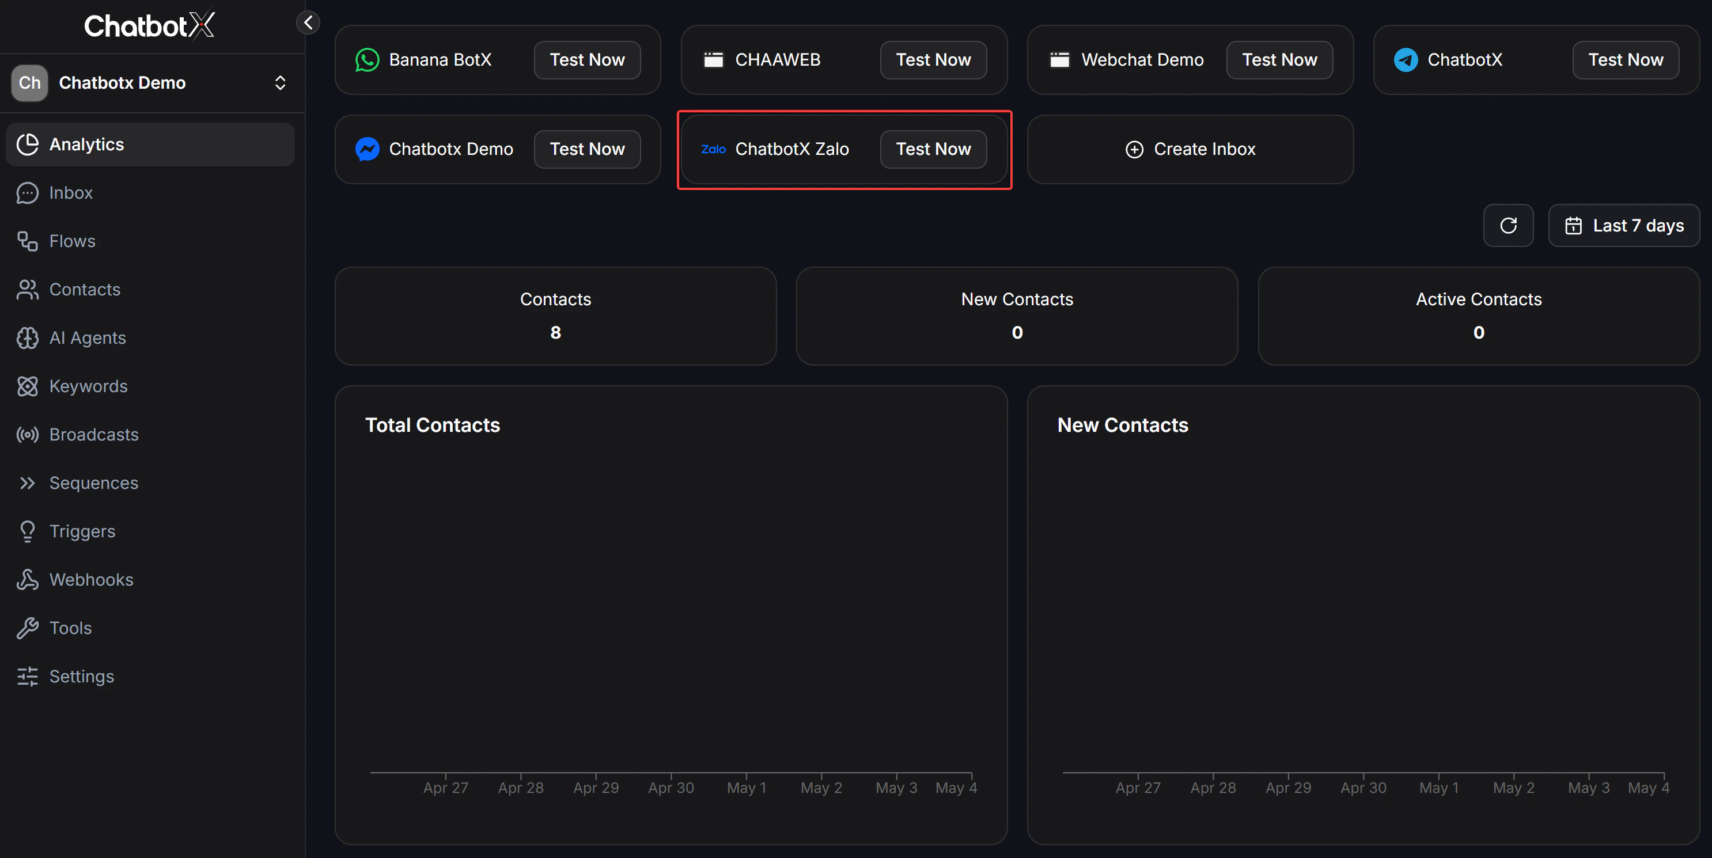The width and height of the screenshot is (1712, 858).
Task: Click the AI Agents brain icon
Action: pos(27,338)
